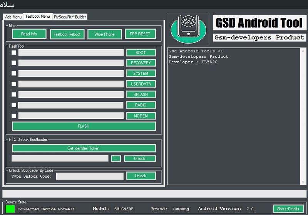
Task: Check the SYSTEM partition checkbox
Action: pyautogui.click(x=14, y=73)
